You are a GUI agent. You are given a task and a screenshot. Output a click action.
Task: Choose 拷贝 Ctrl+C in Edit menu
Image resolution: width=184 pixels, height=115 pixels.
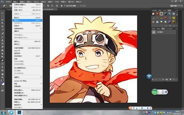tap(27, 21)
